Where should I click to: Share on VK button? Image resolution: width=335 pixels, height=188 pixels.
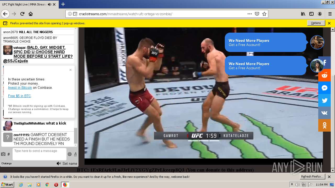pos(325,113)
